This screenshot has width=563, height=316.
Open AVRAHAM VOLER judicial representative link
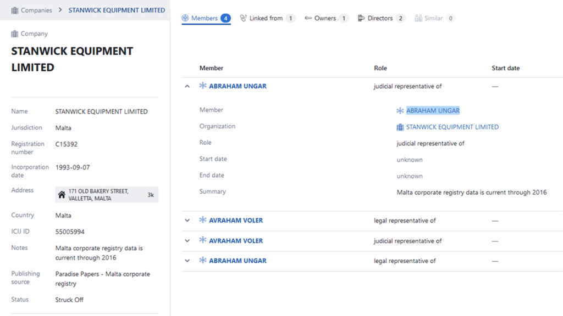[236, 241]
